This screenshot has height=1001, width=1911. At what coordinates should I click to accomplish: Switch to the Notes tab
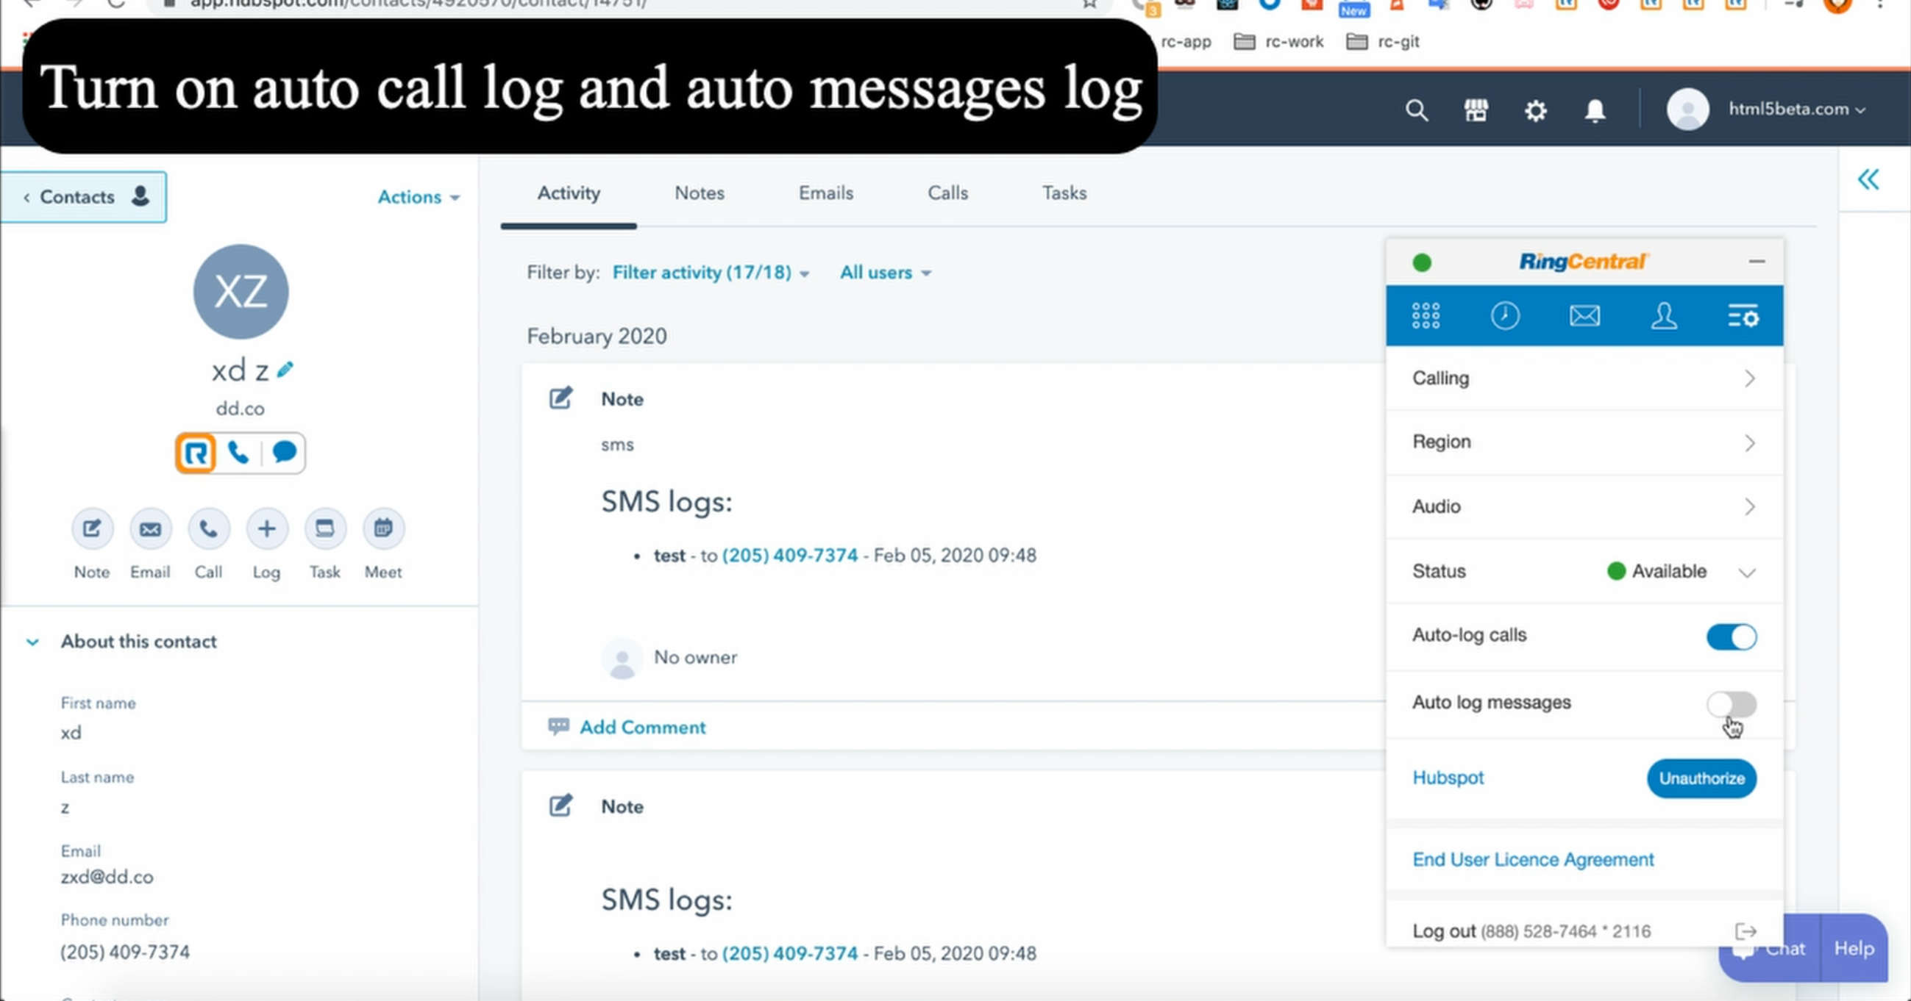tap(699, 193)
